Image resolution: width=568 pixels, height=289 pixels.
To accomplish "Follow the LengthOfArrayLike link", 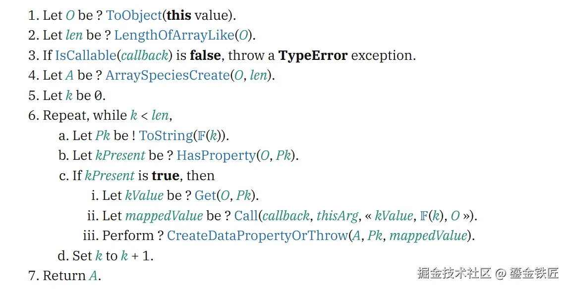I will pyautogui.click(x=174, y=35).
